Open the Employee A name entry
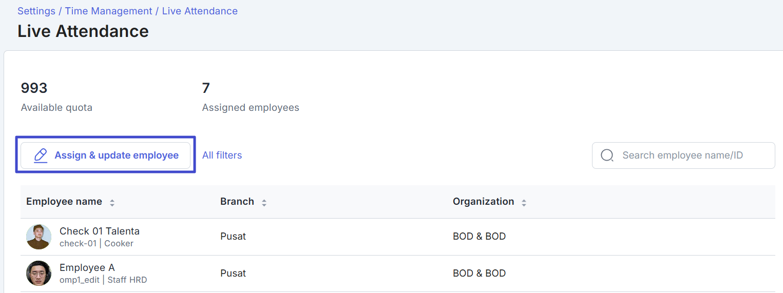 point(87,267)
